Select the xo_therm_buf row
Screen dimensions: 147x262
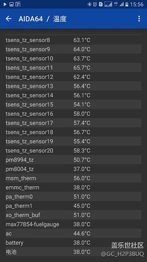(x=73, y=215)
